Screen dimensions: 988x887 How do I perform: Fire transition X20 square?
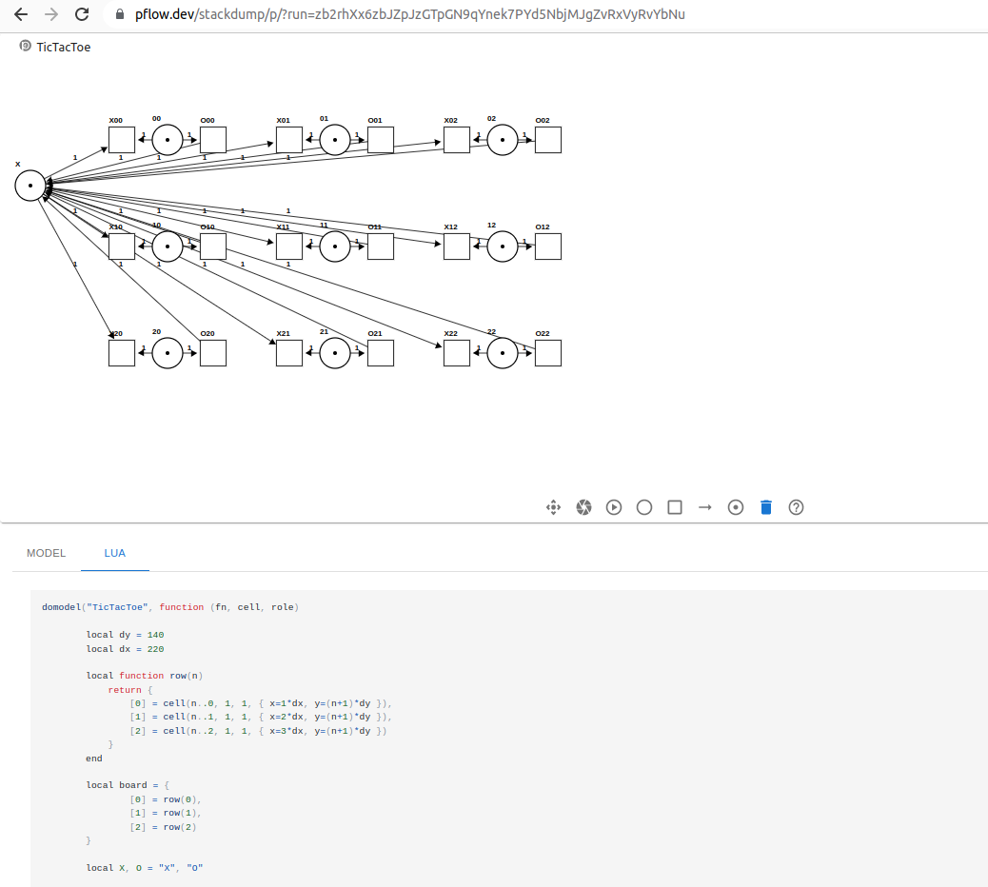122,353
